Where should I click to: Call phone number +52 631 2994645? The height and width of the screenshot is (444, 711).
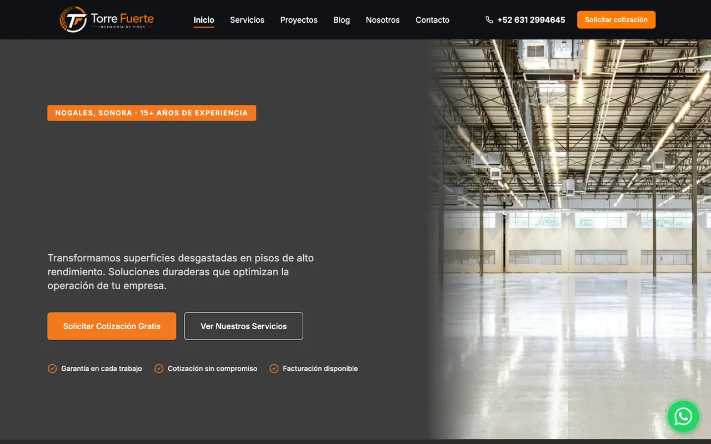[x=531, y=20]
